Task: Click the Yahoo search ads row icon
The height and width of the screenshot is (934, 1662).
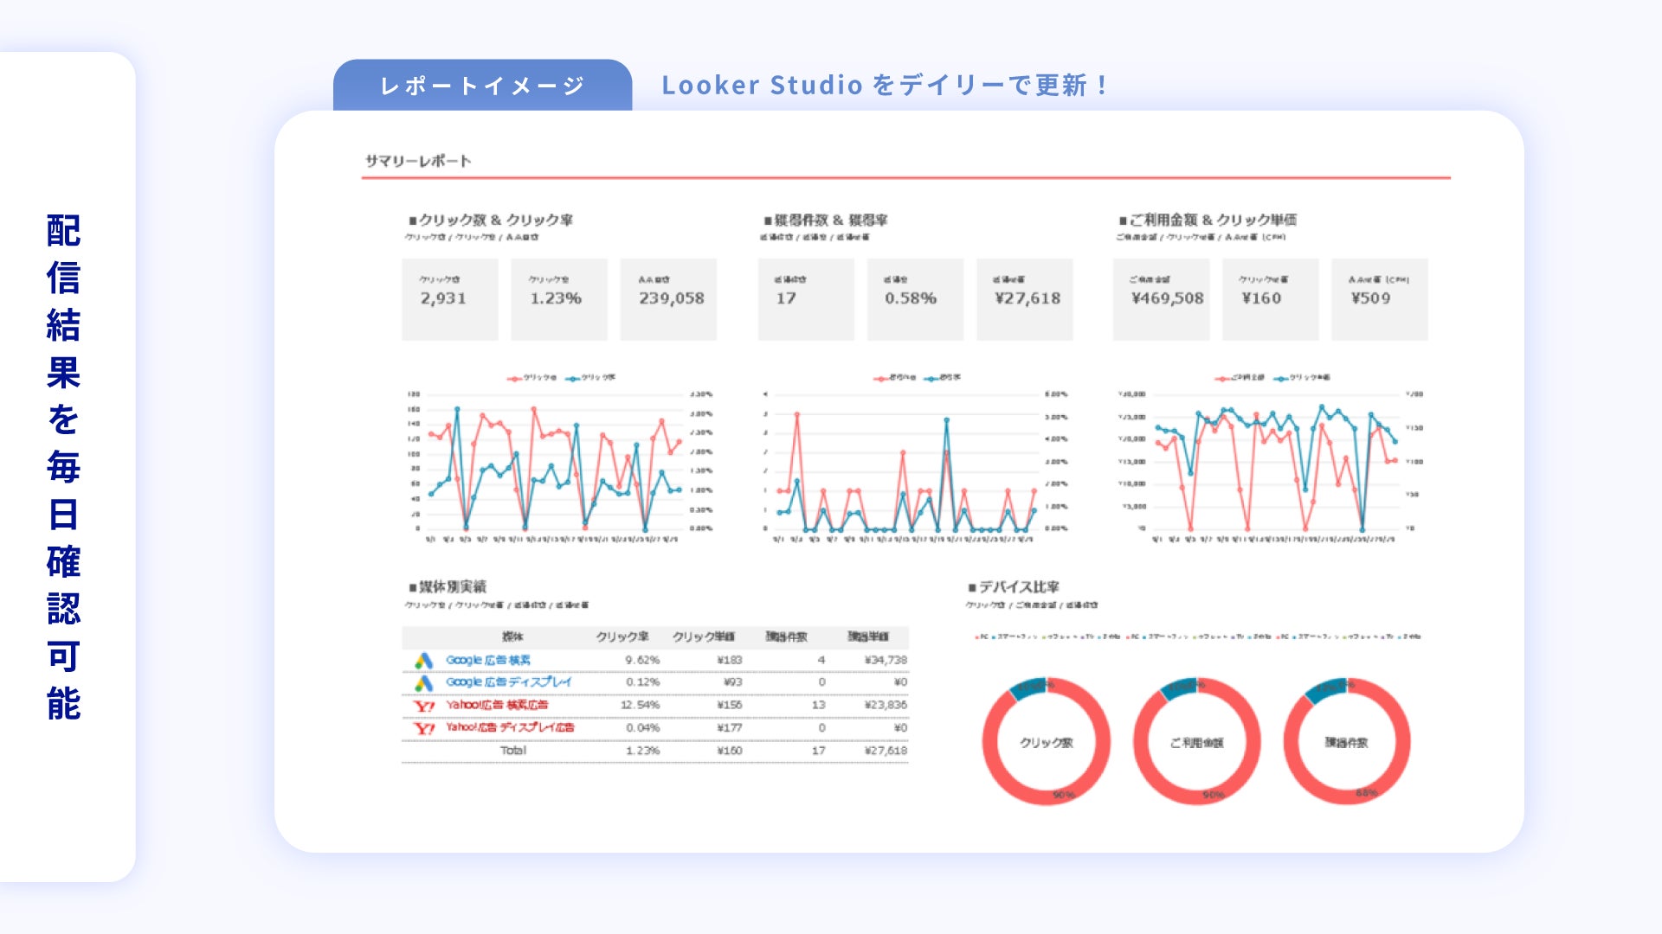Action: pyautogui.click(x=423, y=706)
